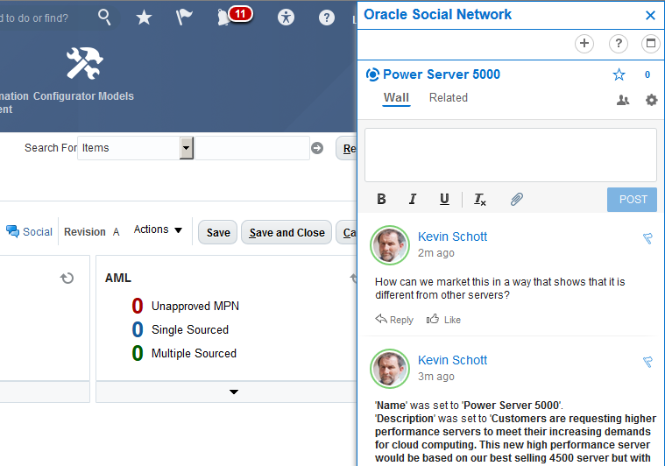Close the Oracle Social Network panel
Viewport: 665px width, 466px height.
(x=650, y=15)
